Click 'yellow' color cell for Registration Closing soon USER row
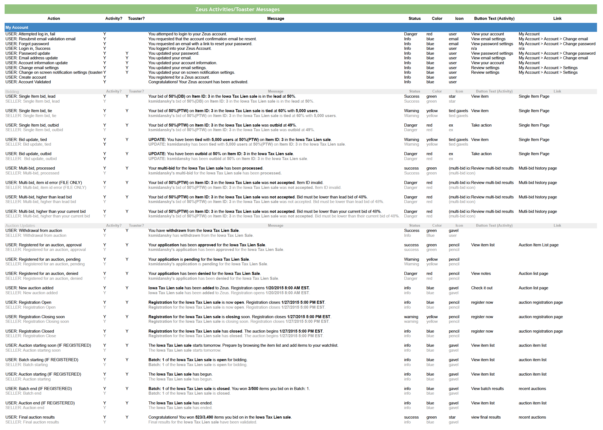 click(x=432, y=317)
